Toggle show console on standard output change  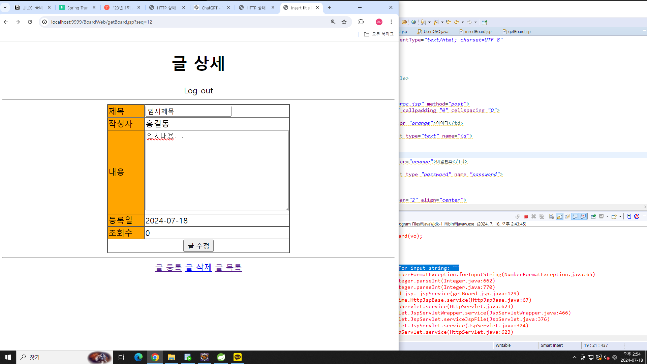(x=575, y=216)
